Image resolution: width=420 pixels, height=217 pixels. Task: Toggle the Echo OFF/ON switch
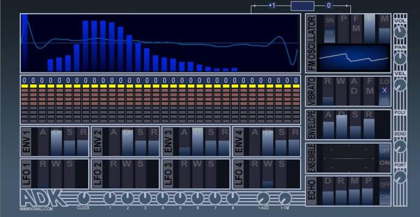[x=385, y=191]
